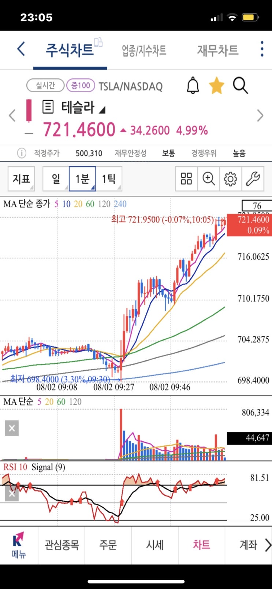Open 주문 bottom tab
Screen dimensions: 272x589
coord(108,545)
